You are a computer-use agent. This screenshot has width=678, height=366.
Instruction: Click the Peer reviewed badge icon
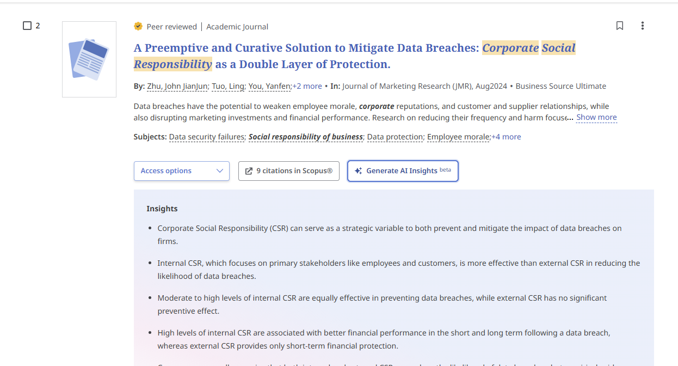138,26
